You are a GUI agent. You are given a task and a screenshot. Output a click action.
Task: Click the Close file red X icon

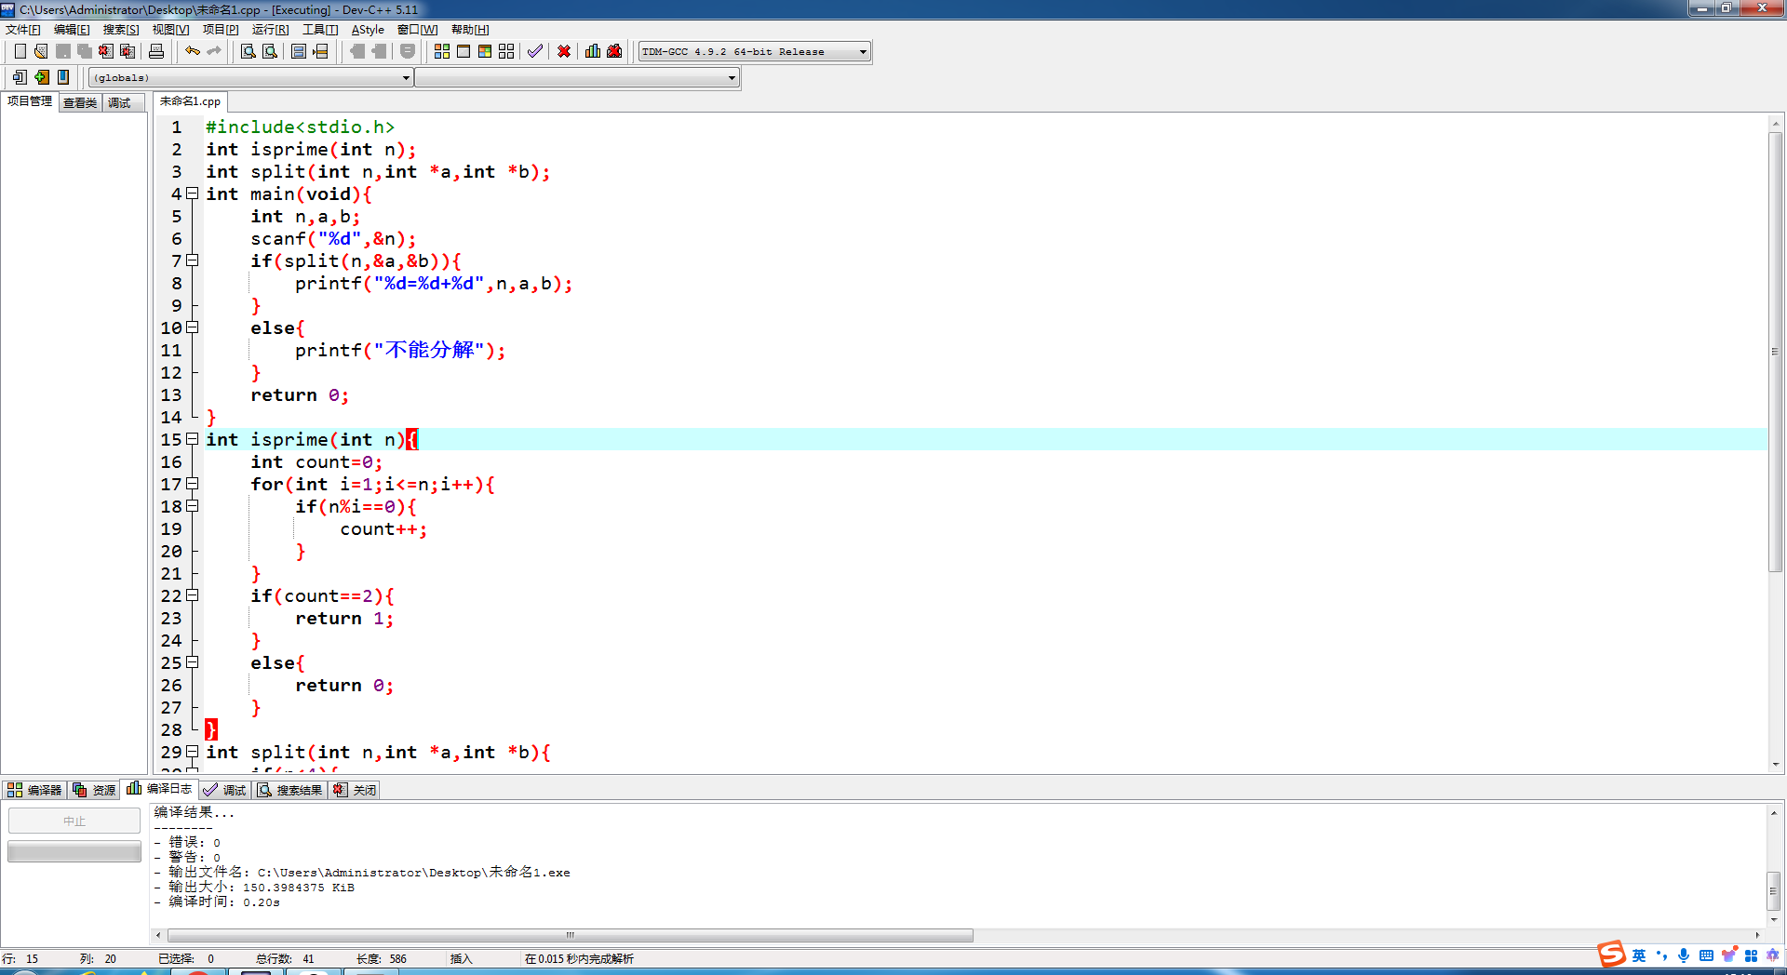click(106, 51)
